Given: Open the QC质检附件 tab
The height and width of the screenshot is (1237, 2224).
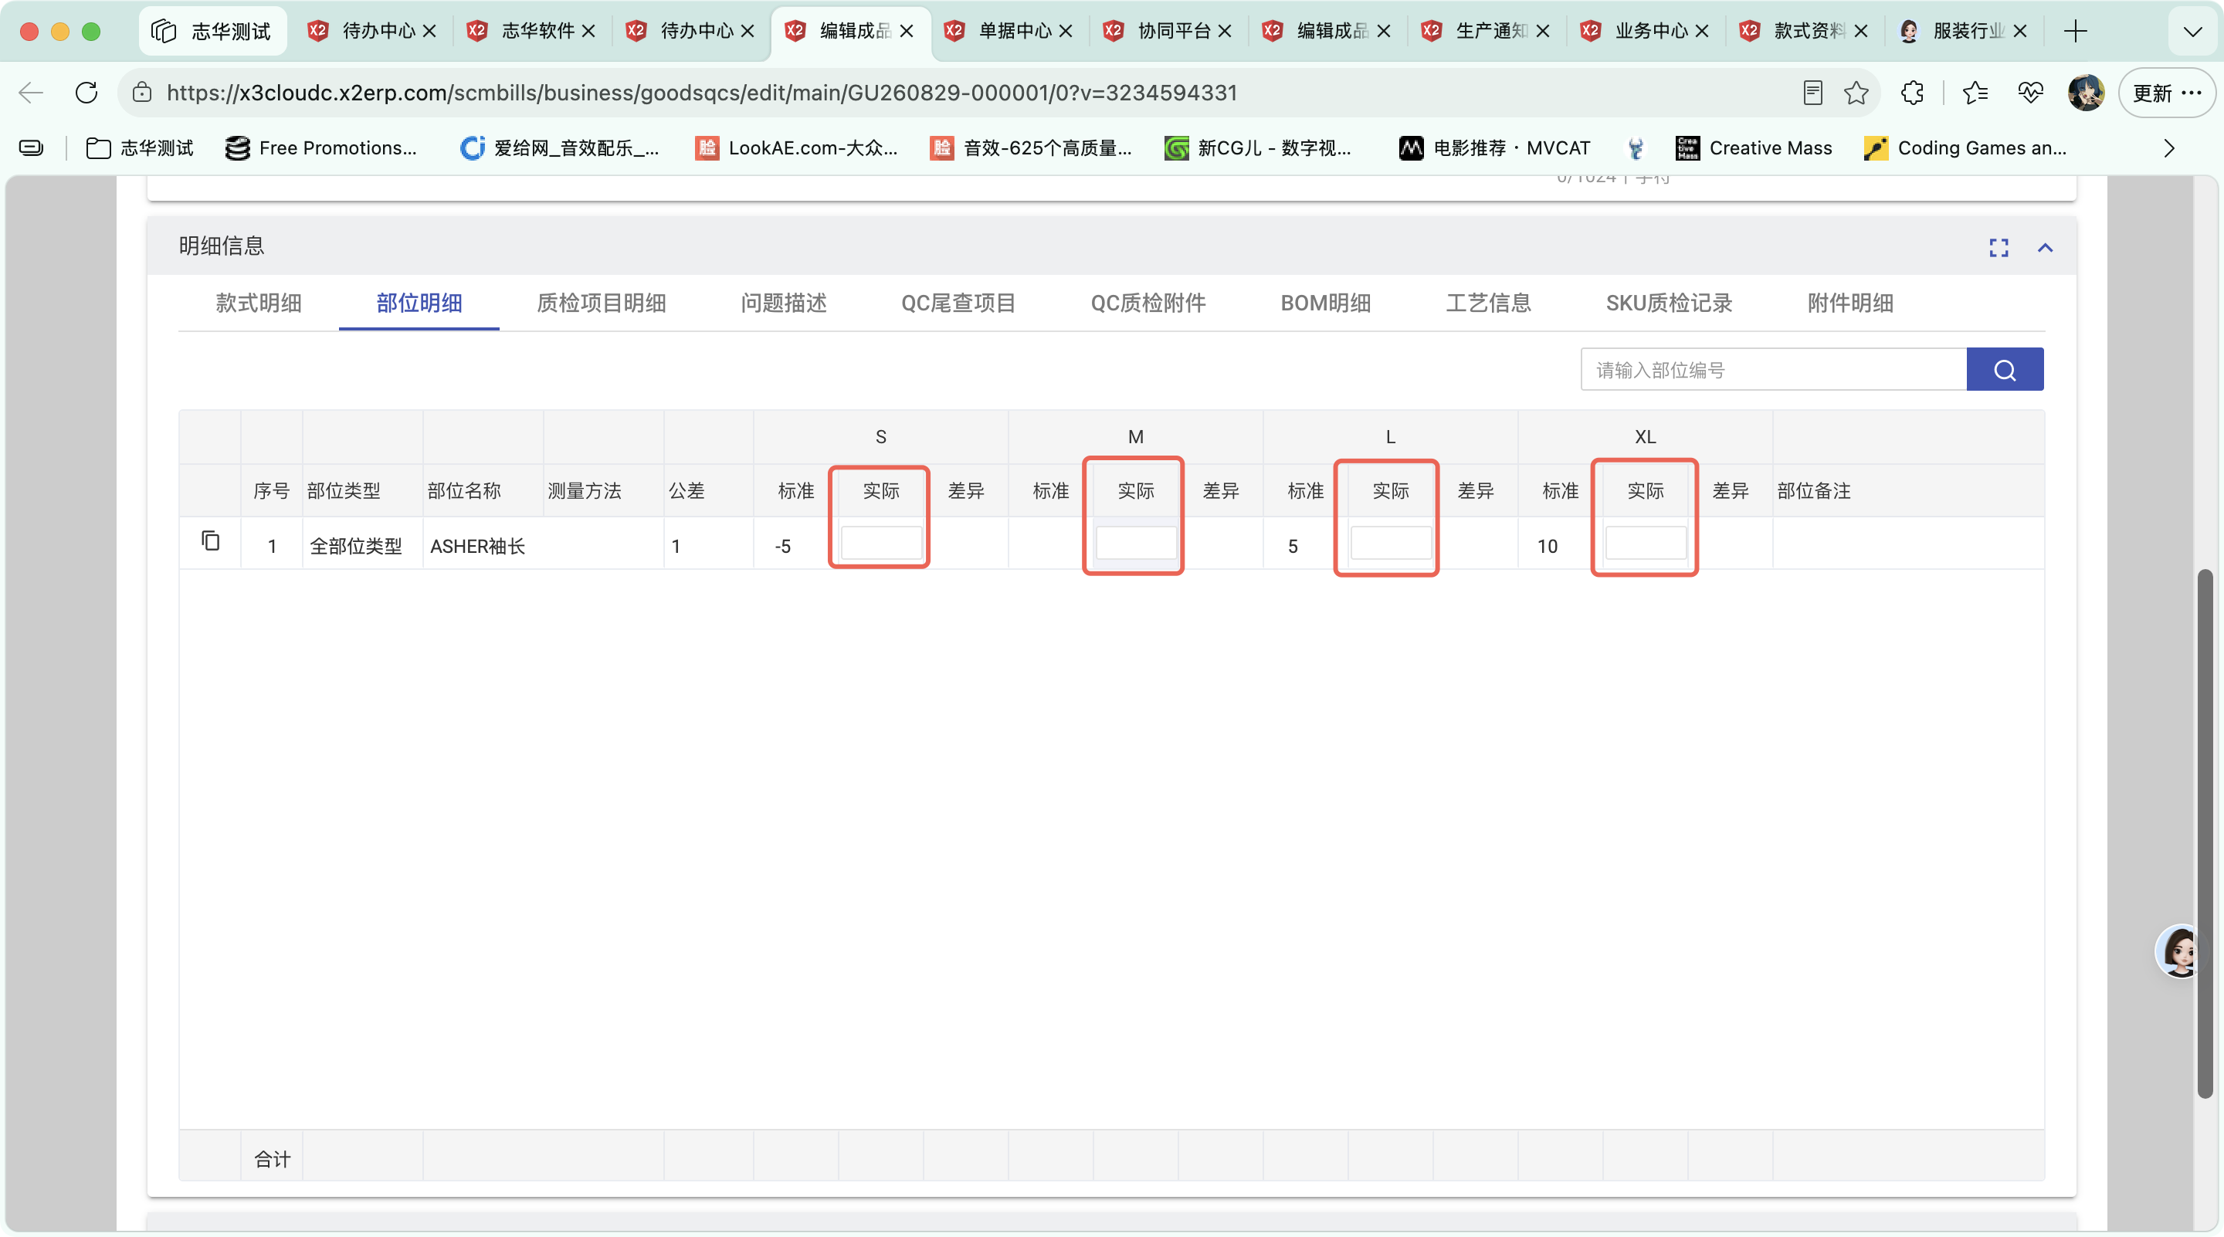Looking at the screenshot, I should (x=1148, y=303).
